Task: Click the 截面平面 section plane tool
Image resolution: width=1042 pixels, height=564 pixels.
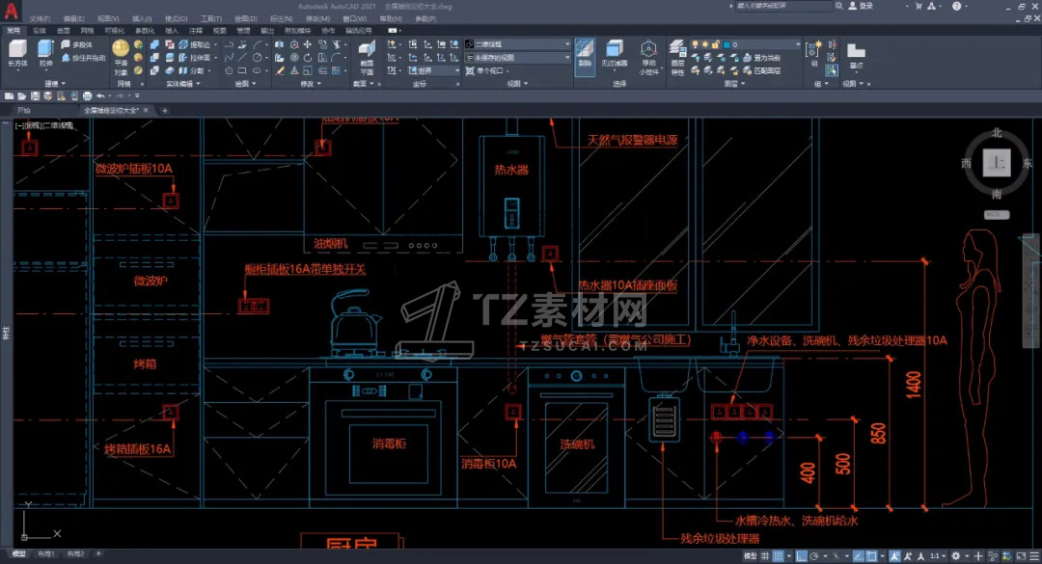Action: click(367, 56)
